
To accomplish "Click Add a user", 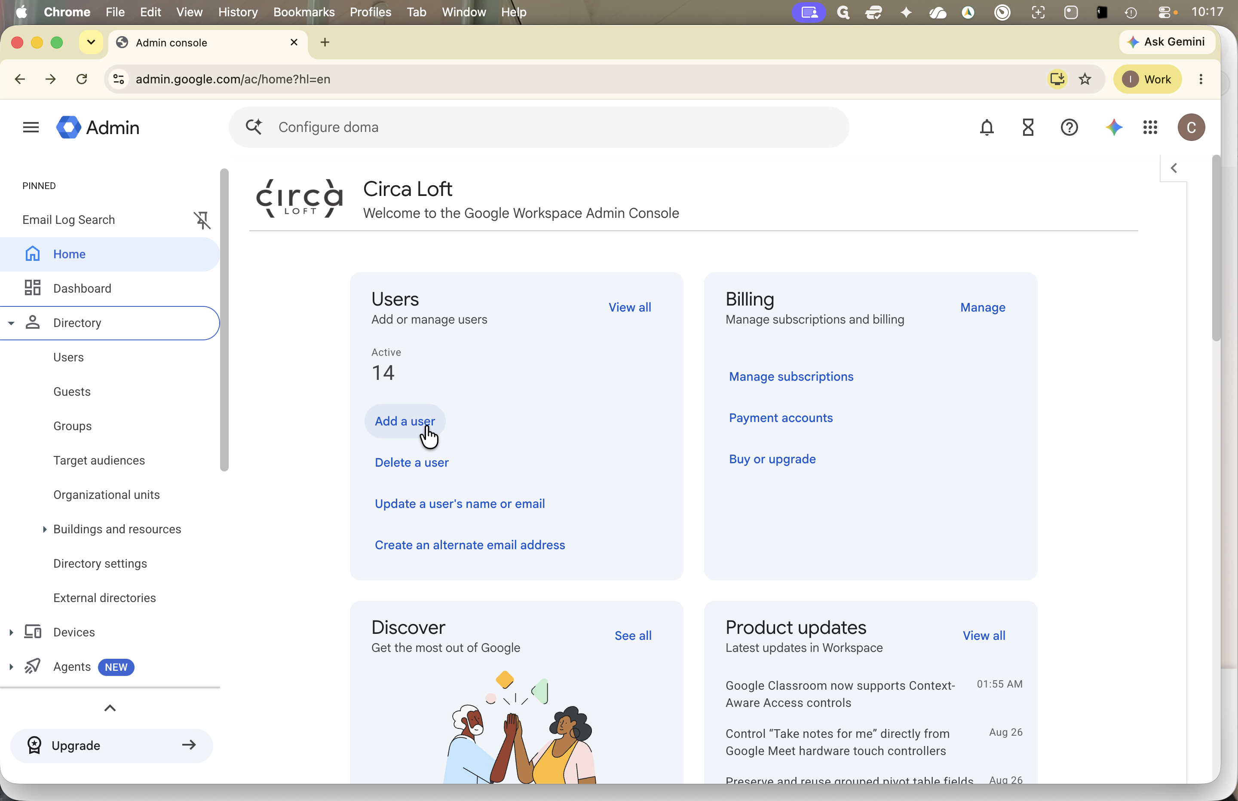I will (404, 421).
